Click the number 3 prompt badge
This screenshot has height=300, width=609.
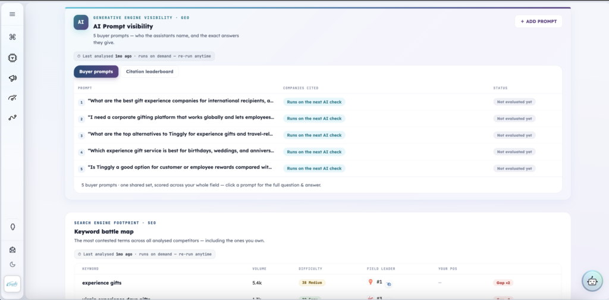[x=81, y=136]
